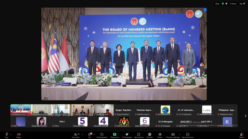248x139 pixels.
Task: Select the CC of Mongolia participant tile
Action: 165,122
